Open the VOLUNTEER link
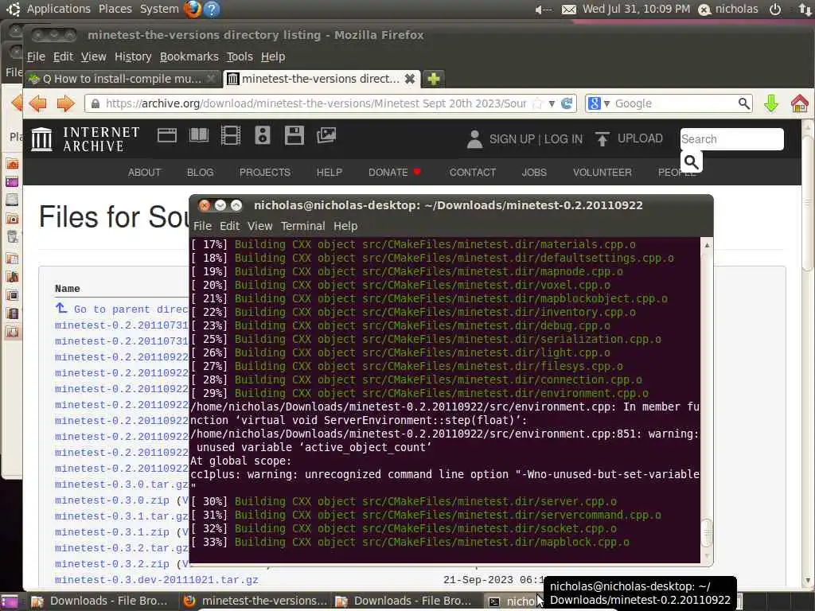This screenshot has width=815, height=611. click(x=602, y=173)
